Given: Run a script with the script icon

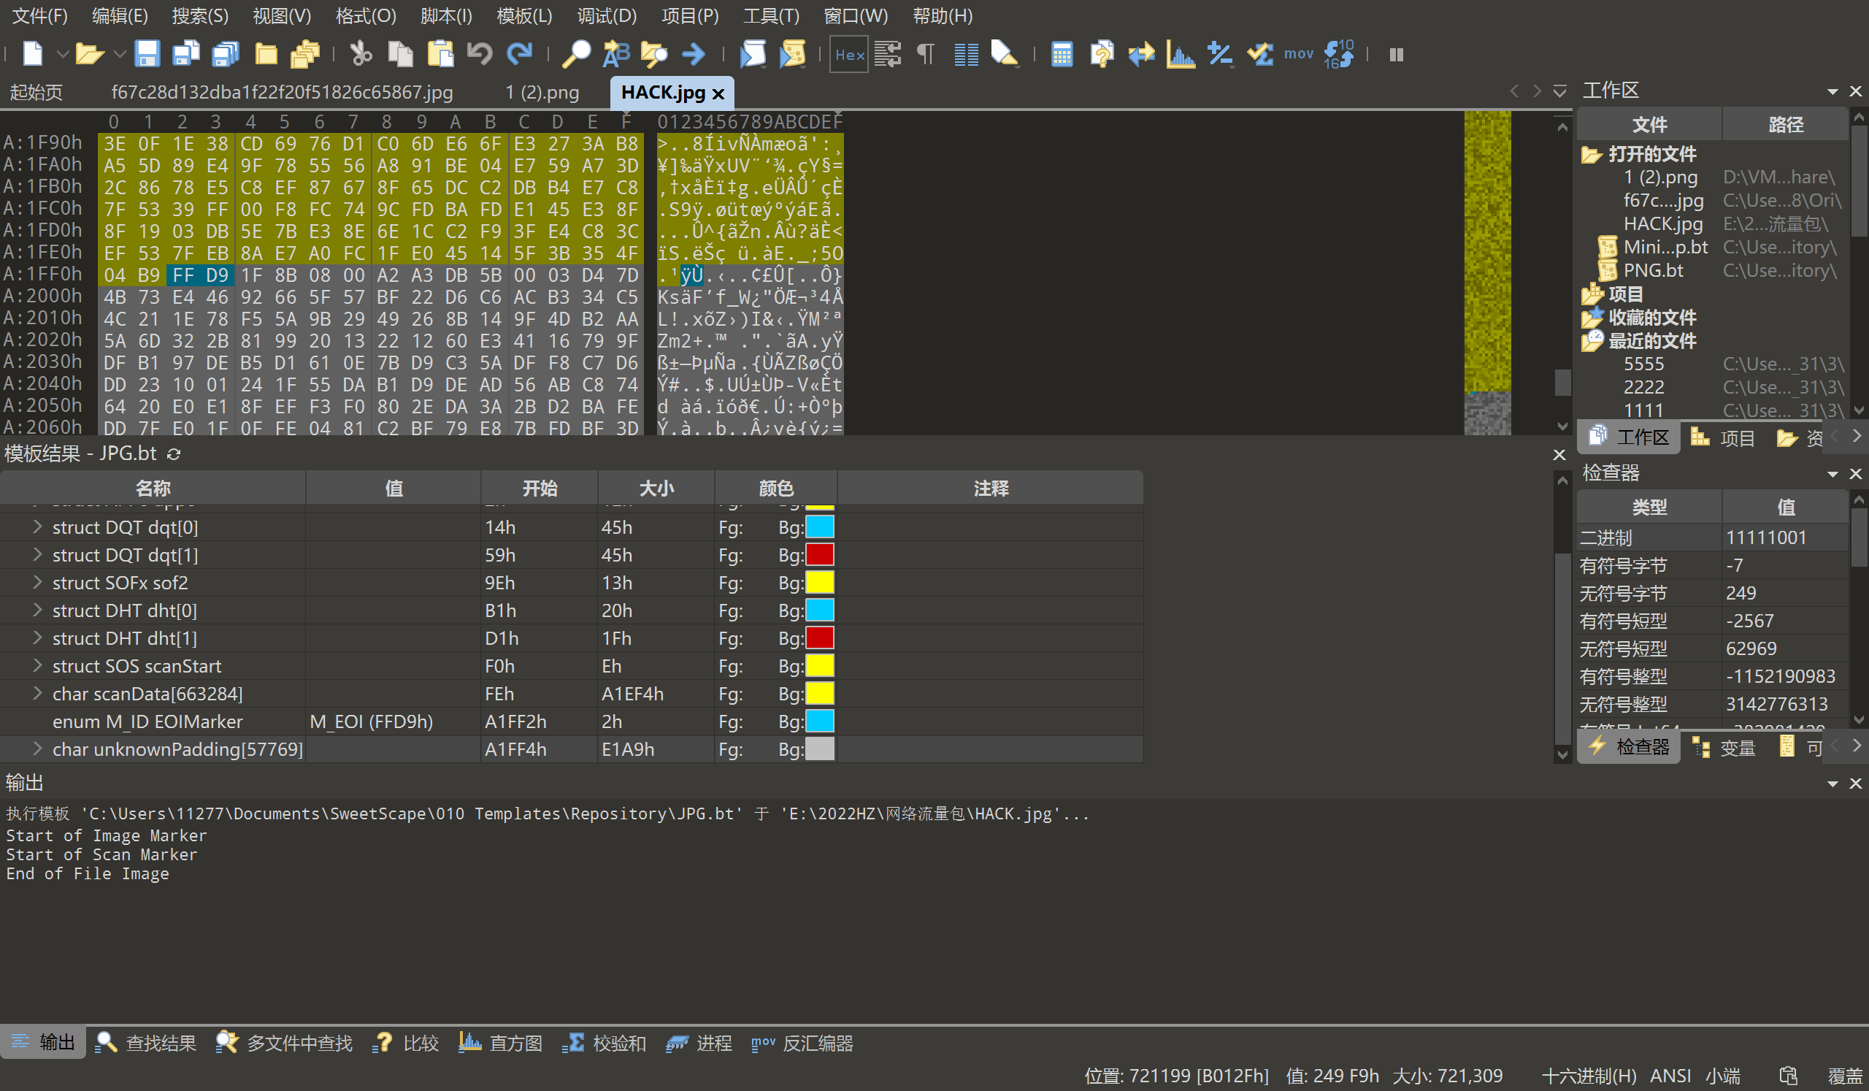Looking at the screenshot, I should (753, 54).
